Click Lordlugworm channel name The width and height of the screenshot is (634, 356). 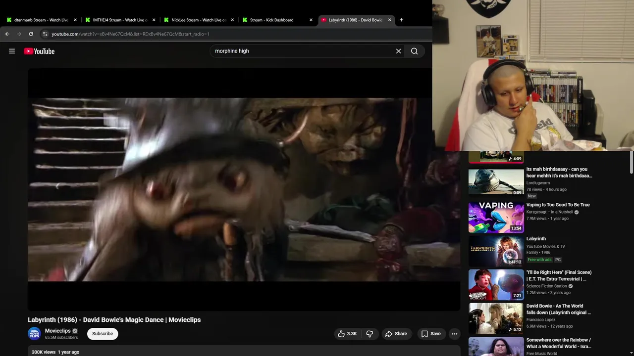[538, 183]
